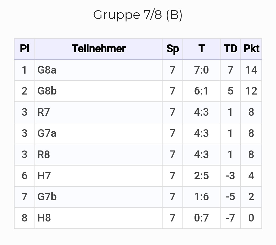Click the Pl column header
Viewport: 276px width, 245px height.
(x=25, y=49)
